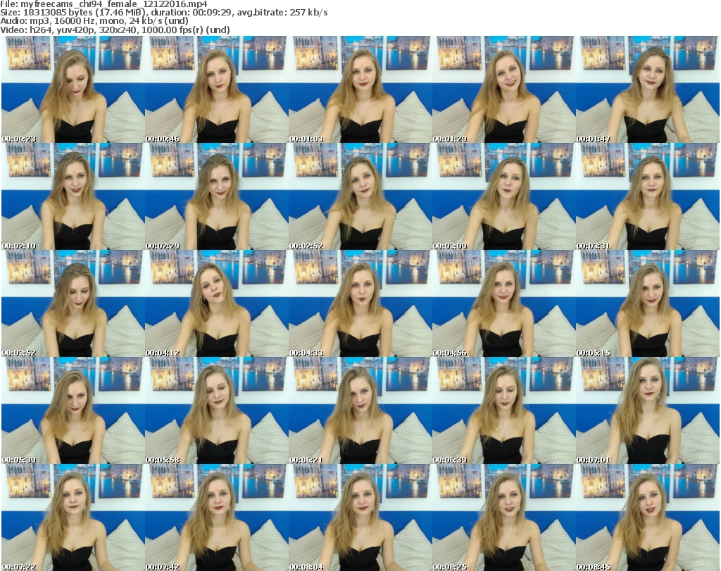
Task: Choose the thumbnail frame stamped 00:06:21
Action: tap(360, 410)
